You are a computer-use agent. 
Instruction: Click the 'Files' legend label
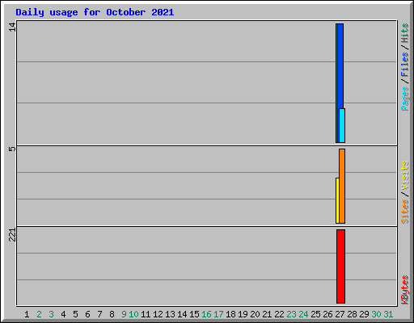coord(405,64)
